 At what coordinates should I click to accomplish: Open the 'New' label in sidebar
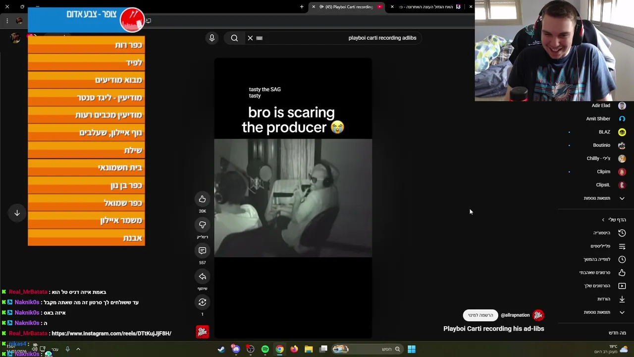(x=617, y=333)
